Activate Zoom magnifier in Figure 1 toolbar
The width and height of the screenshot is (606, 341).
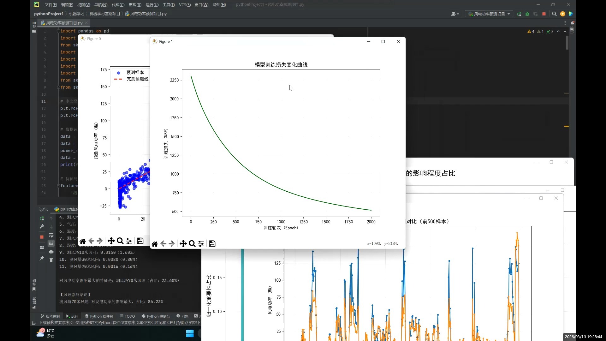[192, 244]
